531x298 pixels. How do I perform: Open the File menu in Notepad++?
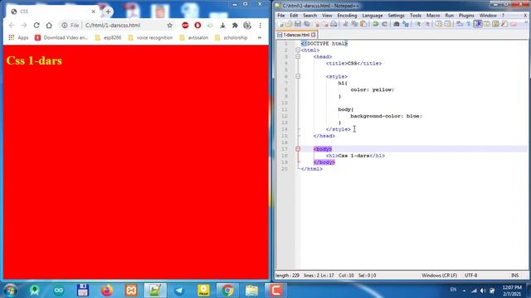click(281, 16)
